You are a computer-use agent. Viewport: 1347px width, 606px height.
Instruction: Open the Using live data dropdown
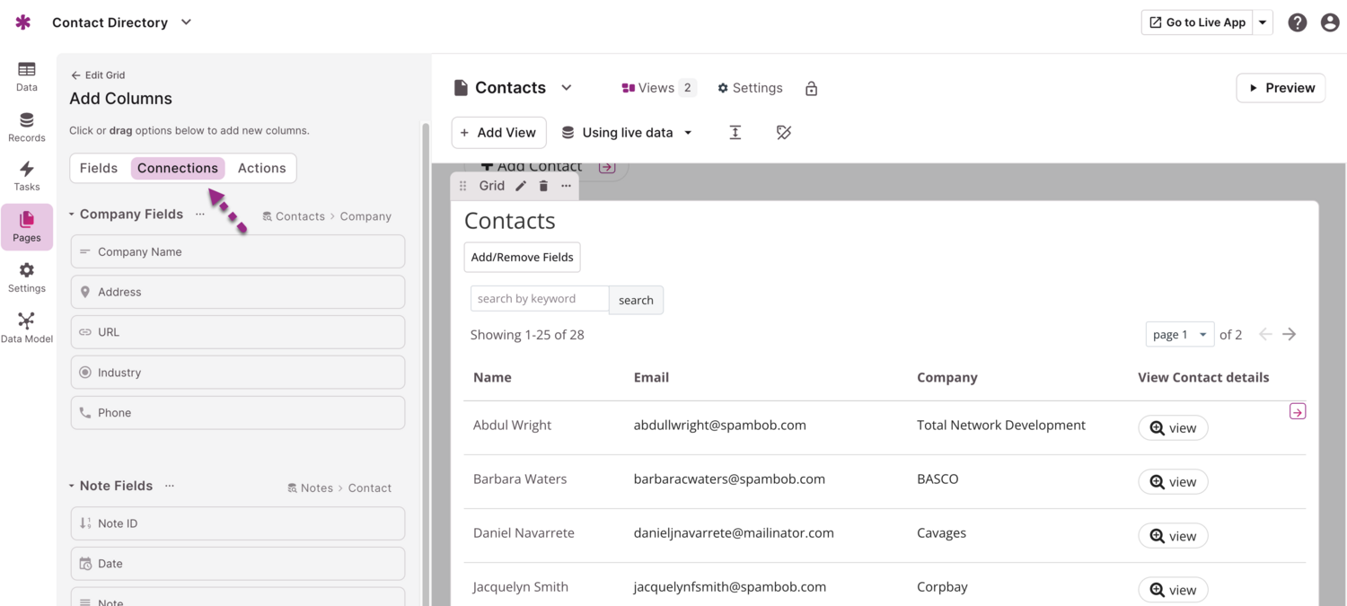[628, 133]
